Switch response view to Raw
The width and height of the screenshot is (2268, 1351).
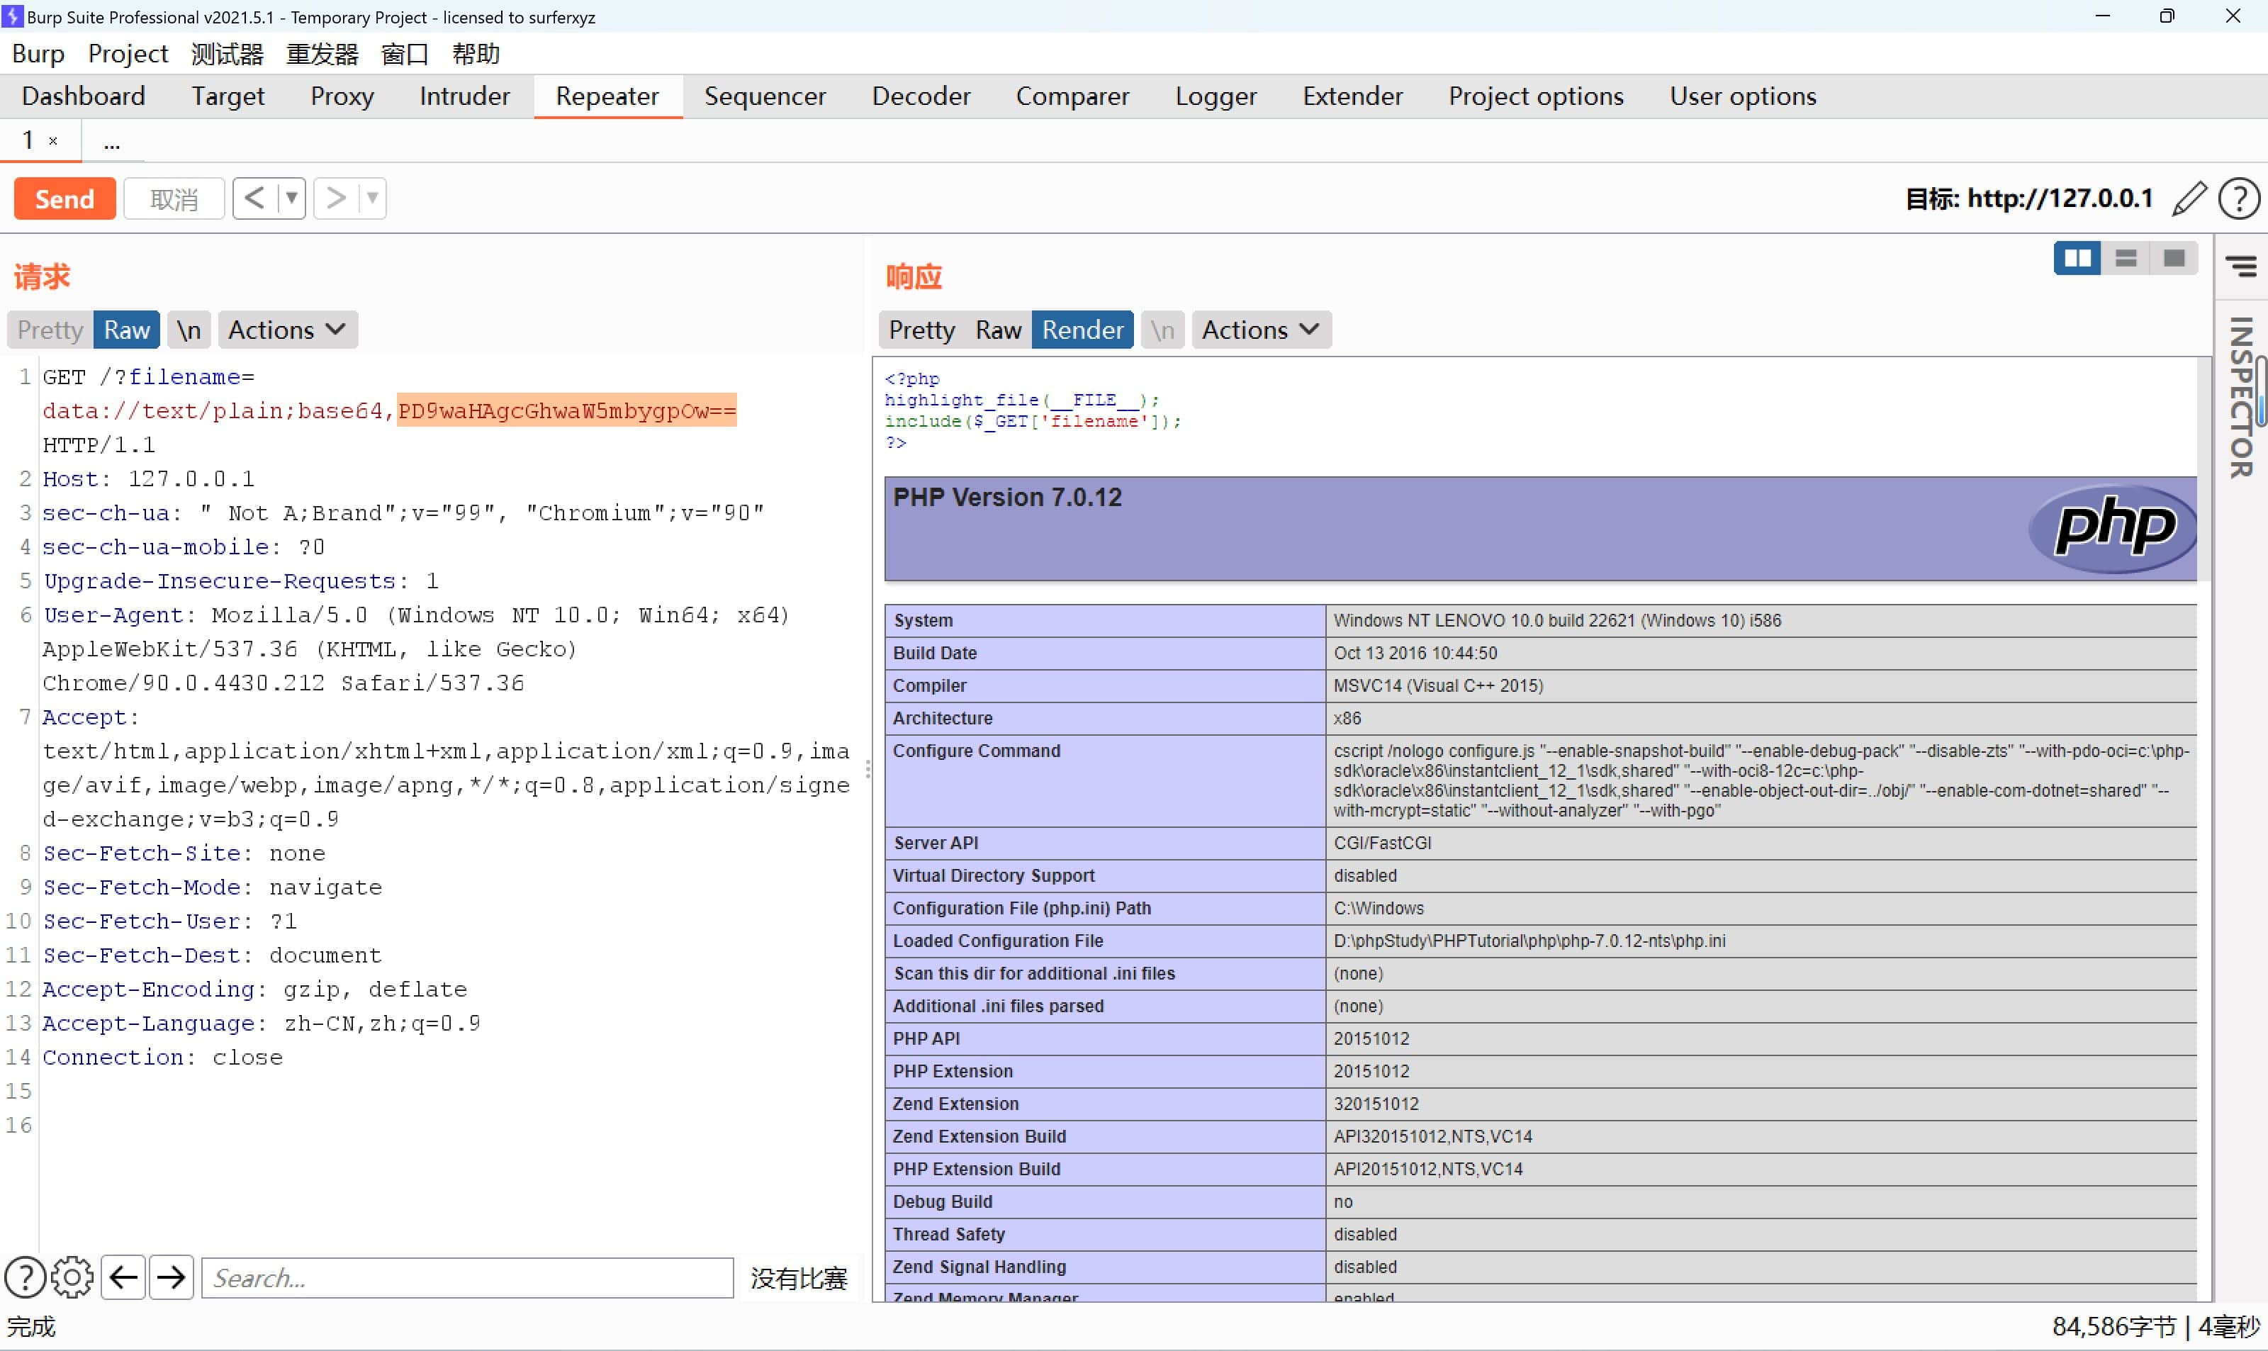click(999, 330)
